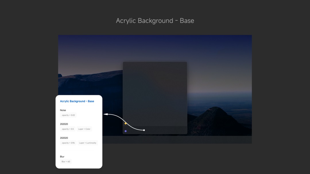Select the '.opacity = 0.02' chip under Noise
310x174 pixels.
pyautogui.click(x=68, y=115)
